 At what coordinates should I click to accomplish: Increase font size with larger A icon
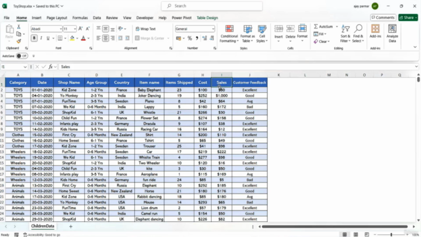coord(80,29)
